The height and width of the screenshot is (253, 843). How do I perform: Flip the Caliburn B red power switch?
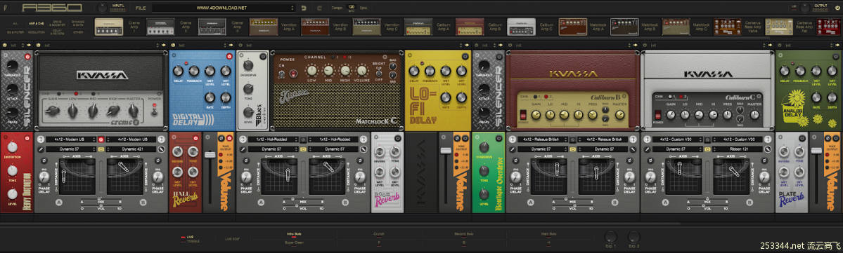[522, 115]
